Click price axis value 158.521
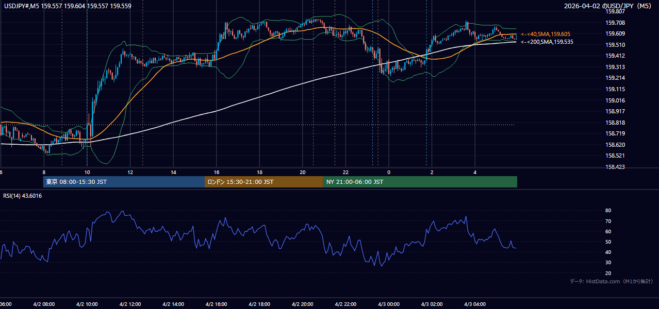Viewport: 659px width, 309px height. (615, 156)
